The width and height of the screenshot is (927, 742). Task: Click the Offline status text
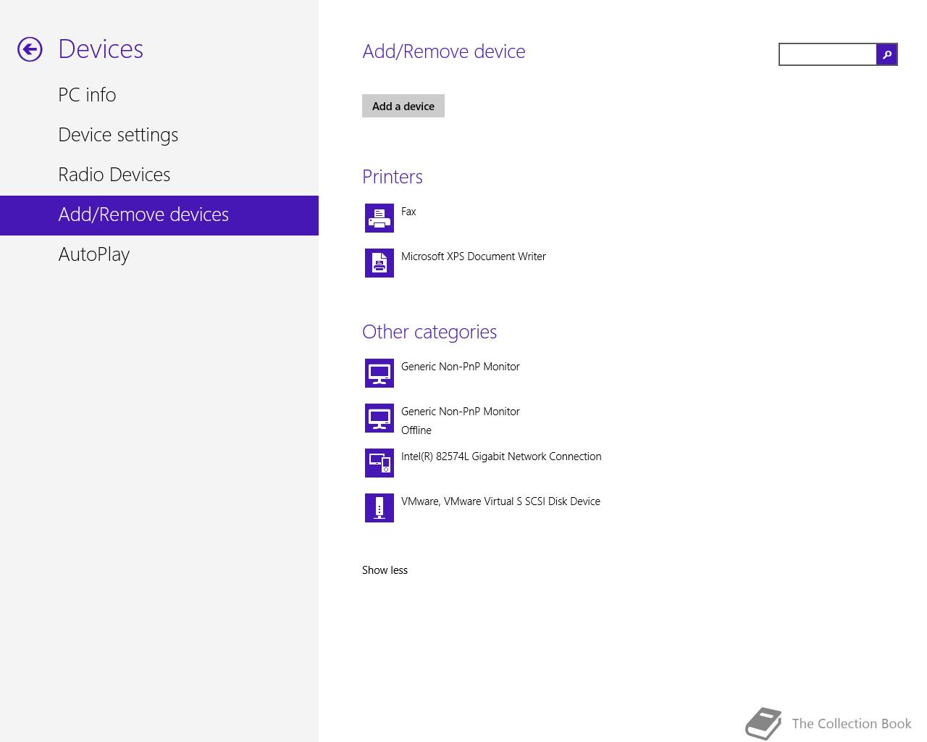click(x=416, y=430)
